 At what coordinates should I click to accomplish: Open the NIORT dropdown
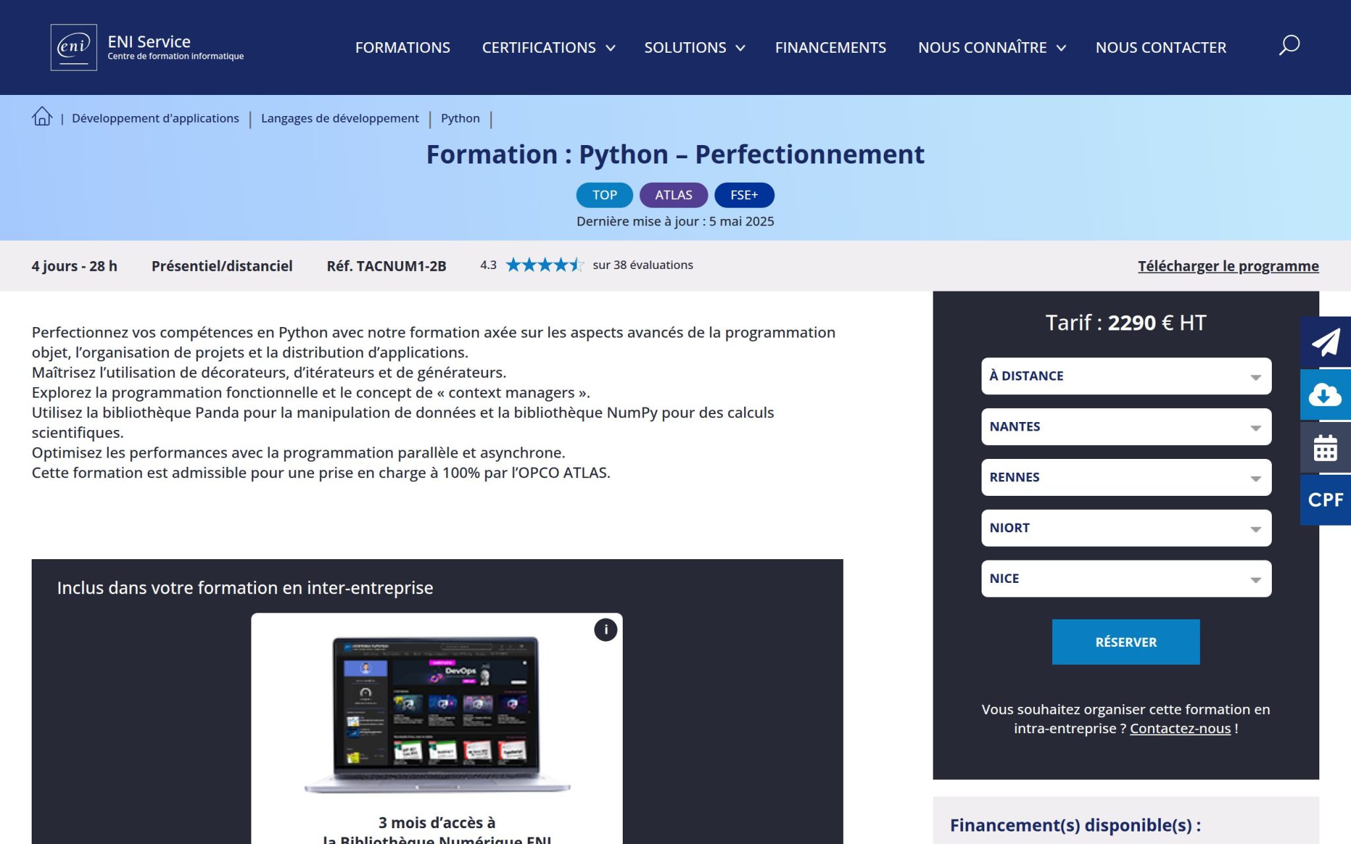click(1126, 528)
